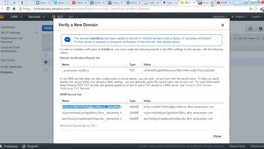Open the Aleksandr account dropdown

click(x=220, y=17)
